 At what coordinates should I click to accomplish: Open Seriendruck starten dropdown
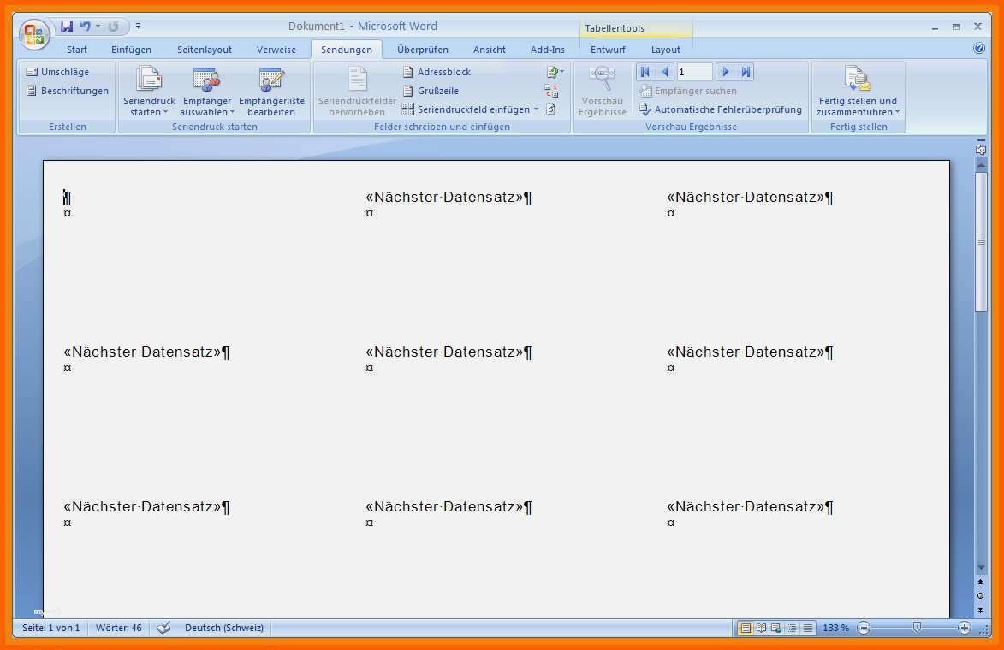pyautogui.click(x=149, y=91)
